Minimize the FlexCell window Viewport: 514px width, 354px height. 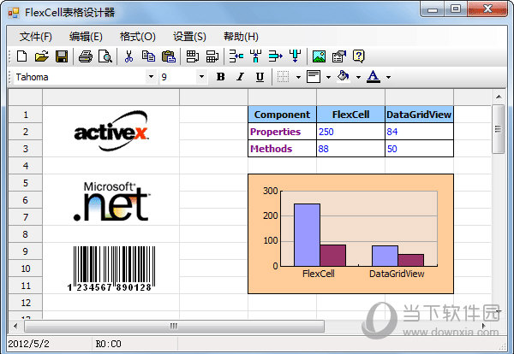click(433, 9)
